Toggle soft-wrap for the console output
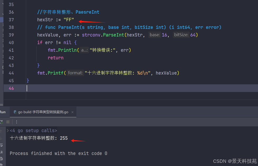Viewport: 258px width, 166px height. tap(1, 145)
